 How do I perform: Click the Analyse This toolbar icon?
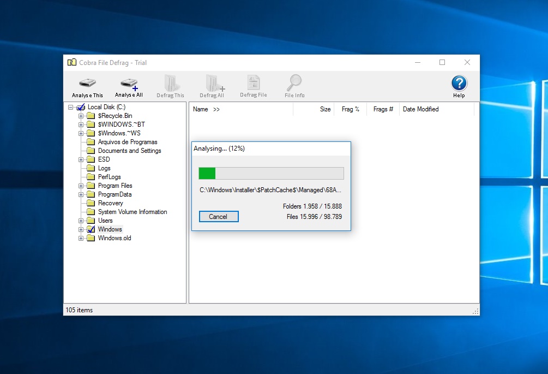[x=87, y=84]
